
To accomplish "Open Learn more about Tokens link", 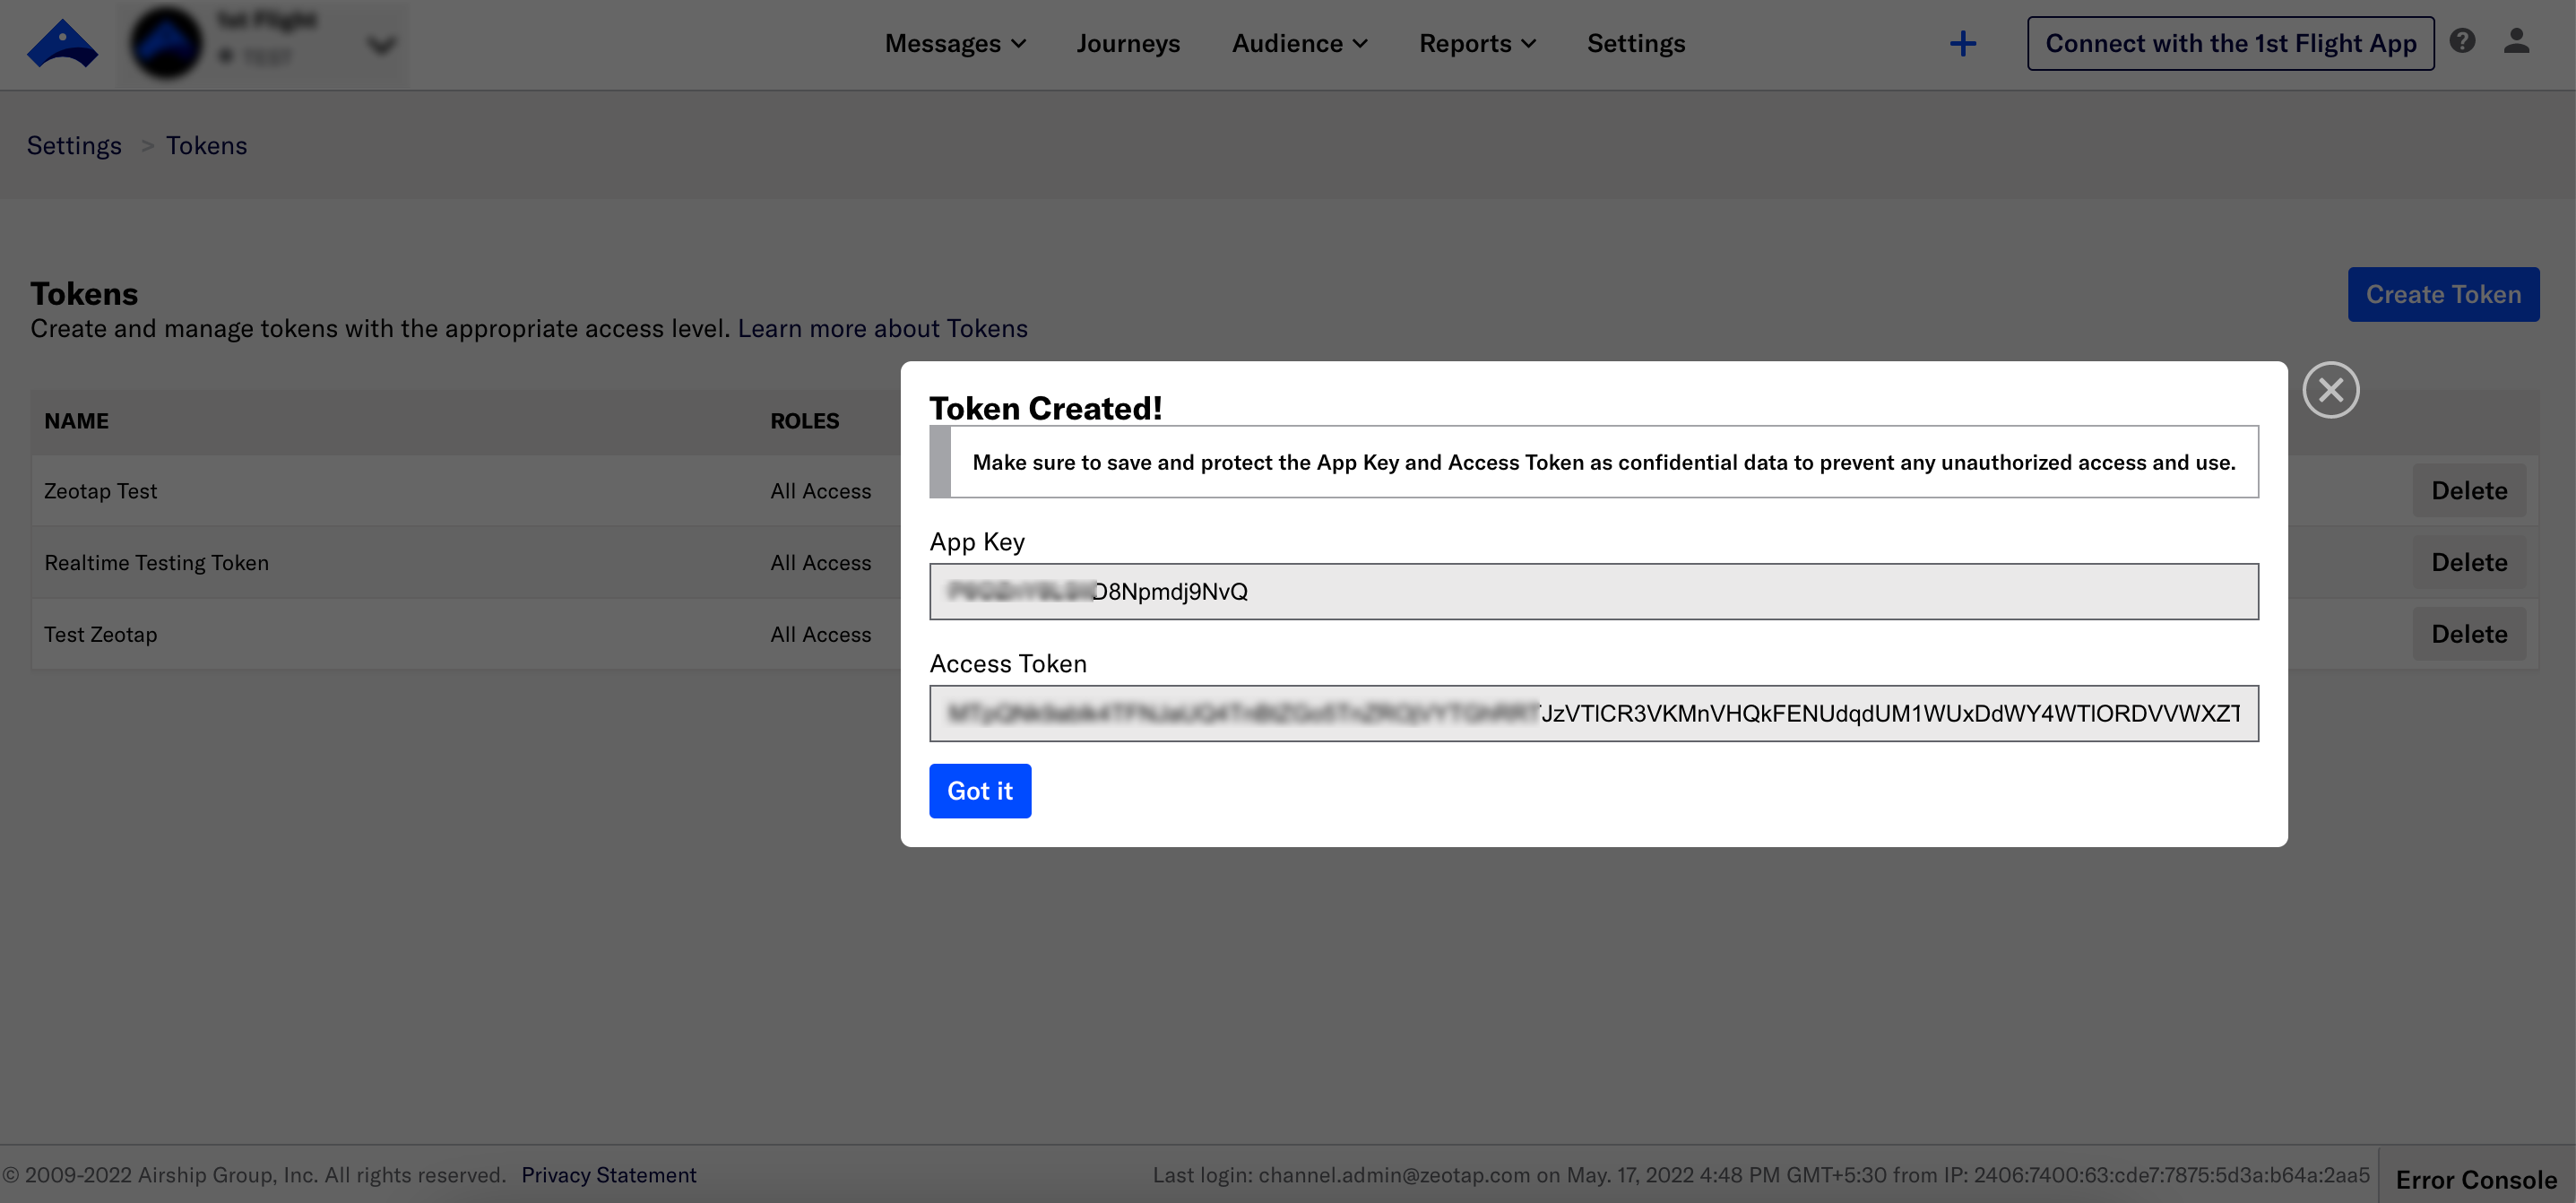I will point(882,328).
